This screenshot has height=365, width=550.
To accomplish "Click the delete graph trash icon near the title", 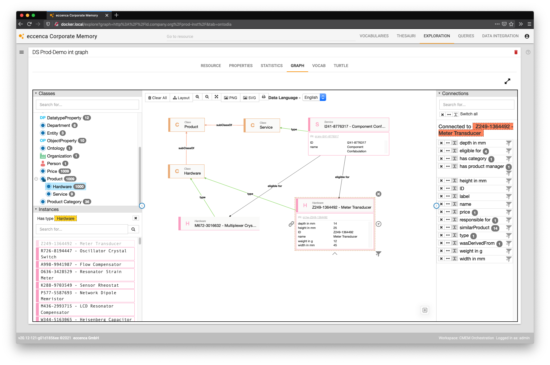I will coord(516,52).
